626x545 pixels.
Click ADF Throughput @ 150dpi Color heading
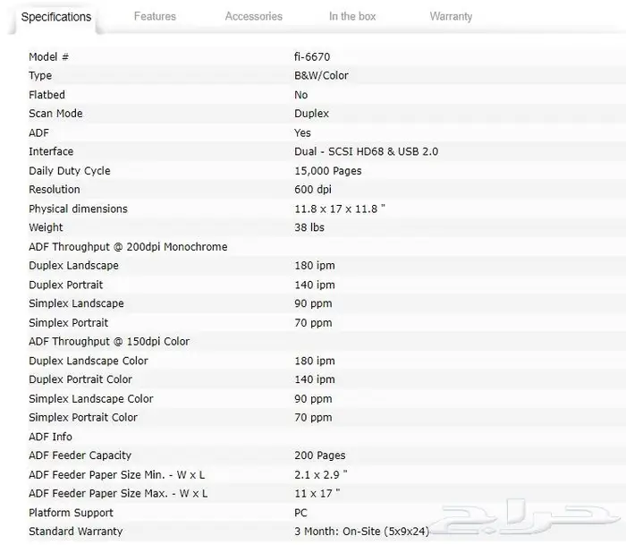109,342
